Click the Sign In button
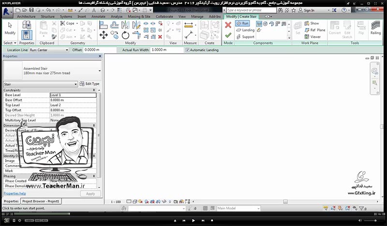 [x=306, y=10]
